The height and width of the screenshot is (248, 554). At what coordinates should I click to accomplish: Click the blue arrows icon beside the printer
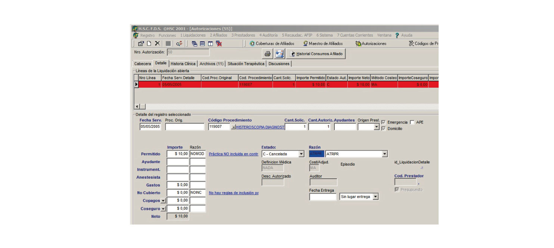[x=279, y=54]
